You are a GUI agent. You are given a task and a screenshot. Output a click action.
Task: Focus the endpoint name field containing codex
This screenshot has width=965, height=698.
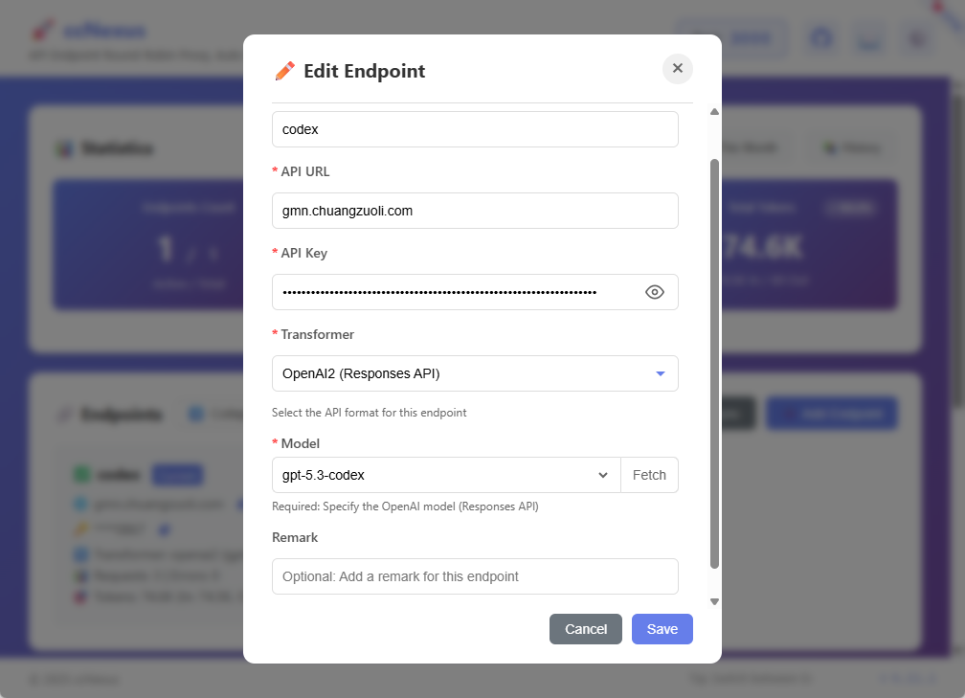coord(475,129)
